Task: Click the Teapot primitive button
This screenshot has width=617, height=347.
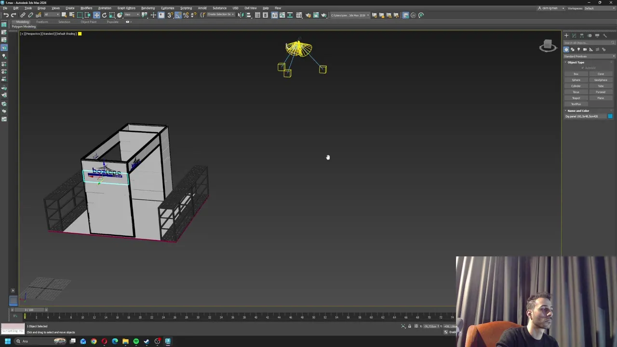Action: click(x=576, y=98)
